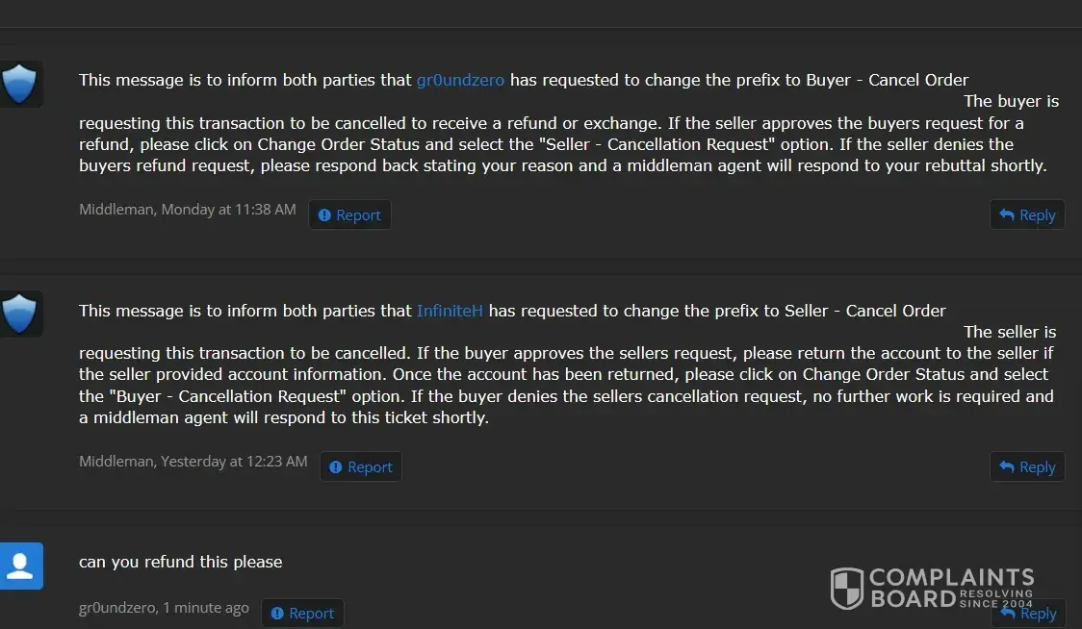The height and width of the screenshot is (629, 1082).
Task: Report the Middleman message from Yesterday 12:23 AM
Action: pos(361,467)
